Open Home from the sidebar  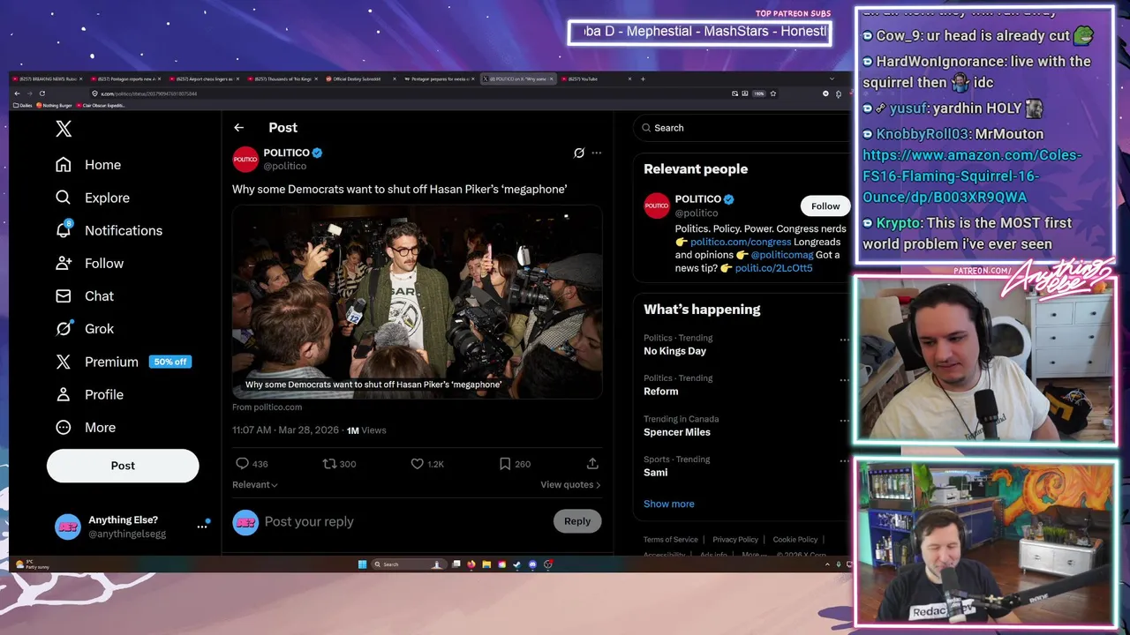point(87,165)
